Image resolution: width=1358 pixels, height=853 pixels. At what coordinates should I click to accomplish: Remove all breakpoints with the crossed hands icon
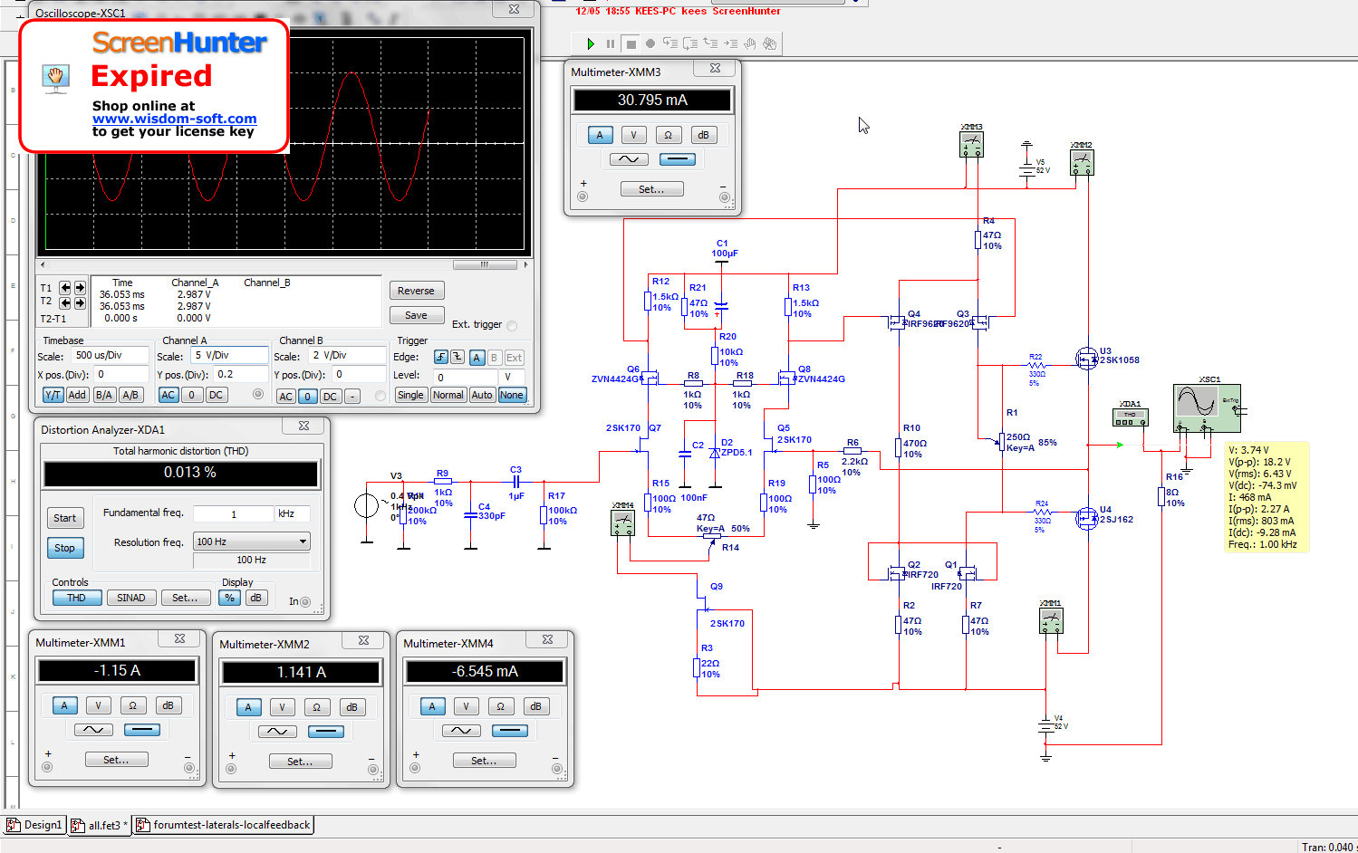pyautogui.click(x=770, y=43)
